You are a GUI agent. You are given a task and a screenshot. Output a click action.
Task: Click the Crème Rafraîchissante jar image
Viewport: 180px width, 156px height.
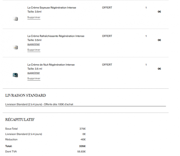(x=16, y=47)
